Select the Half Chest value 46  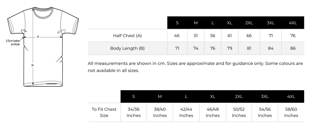coord(177,36)
